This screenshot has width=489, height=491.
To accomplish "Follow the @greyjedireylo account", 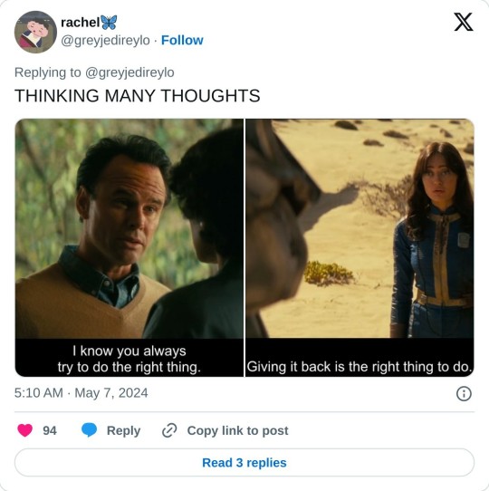I will click(182, 41).
